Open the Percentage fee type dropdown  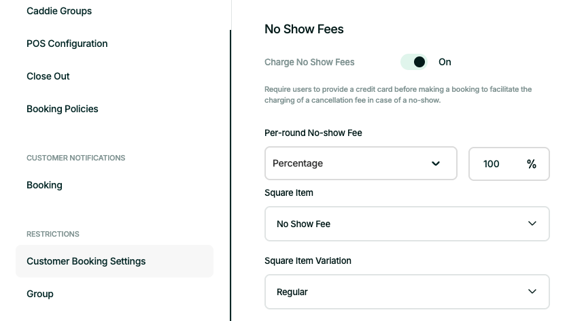click(360, 163)
